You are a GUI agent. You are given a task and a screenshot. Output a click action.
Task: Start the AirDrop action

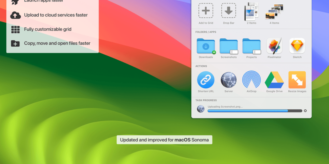coord(251,80)
